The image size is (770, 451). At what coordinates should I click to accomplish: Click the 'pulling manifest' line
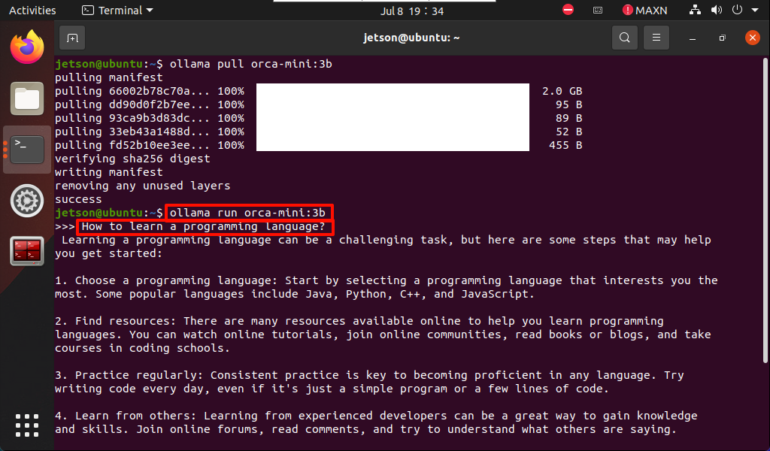[x=108, y=77]
